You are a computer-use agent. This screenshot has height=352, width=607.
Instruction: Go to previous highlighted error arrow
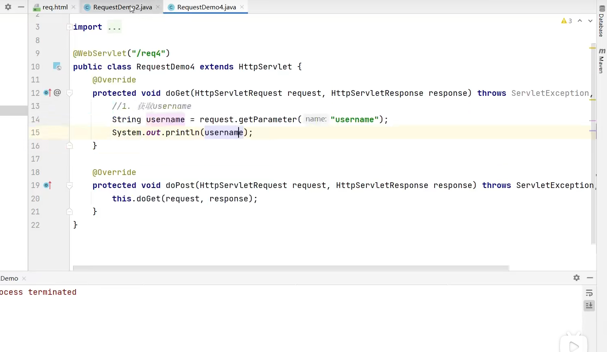tap(580, 21)
